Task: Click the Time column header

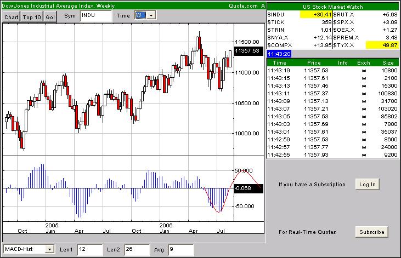Action: click(x=279, y=63)
